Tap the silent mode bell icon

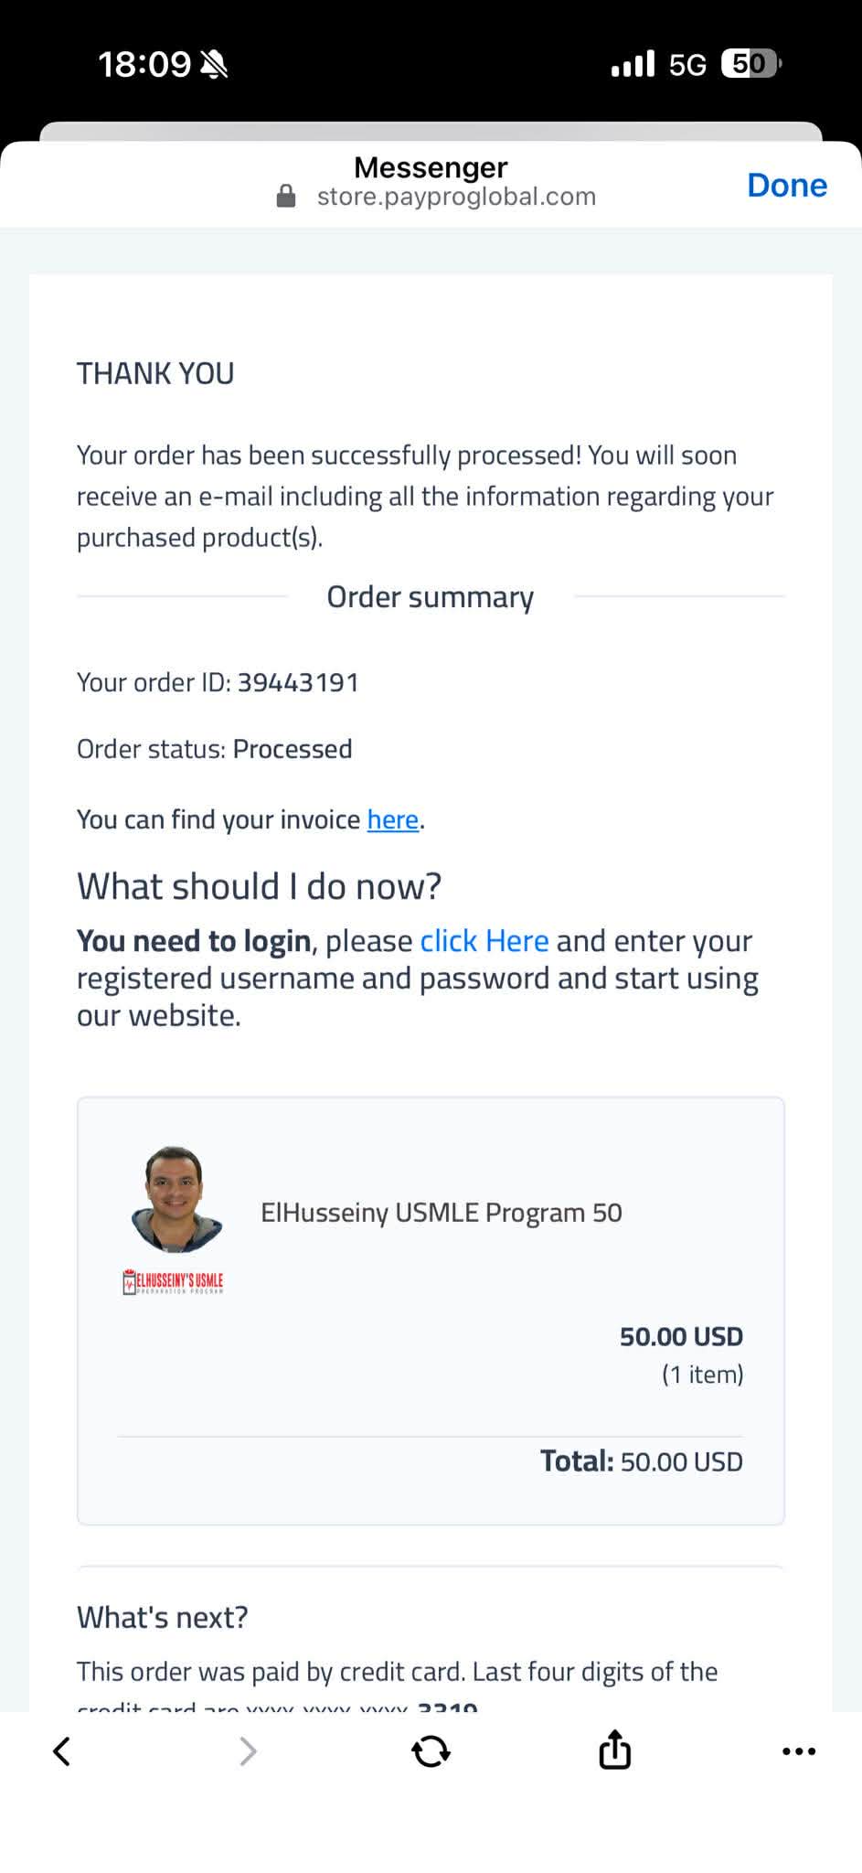pyautogui.click(x=214, y=64)
